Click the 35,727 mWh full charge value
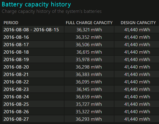 (89, 104)
